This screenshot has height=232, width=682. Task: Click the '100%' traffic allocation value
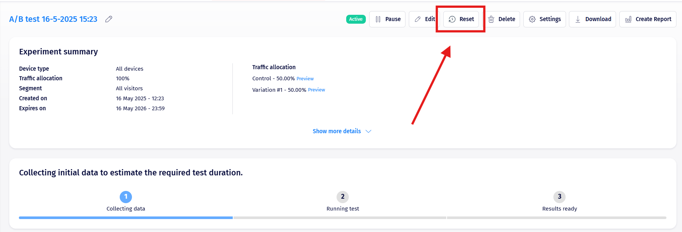click(123, 78)
